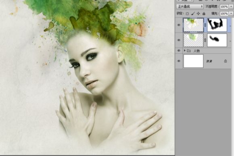Hide the 背景 layer
This screenshot has width=234, height=156.
point(179,61)
